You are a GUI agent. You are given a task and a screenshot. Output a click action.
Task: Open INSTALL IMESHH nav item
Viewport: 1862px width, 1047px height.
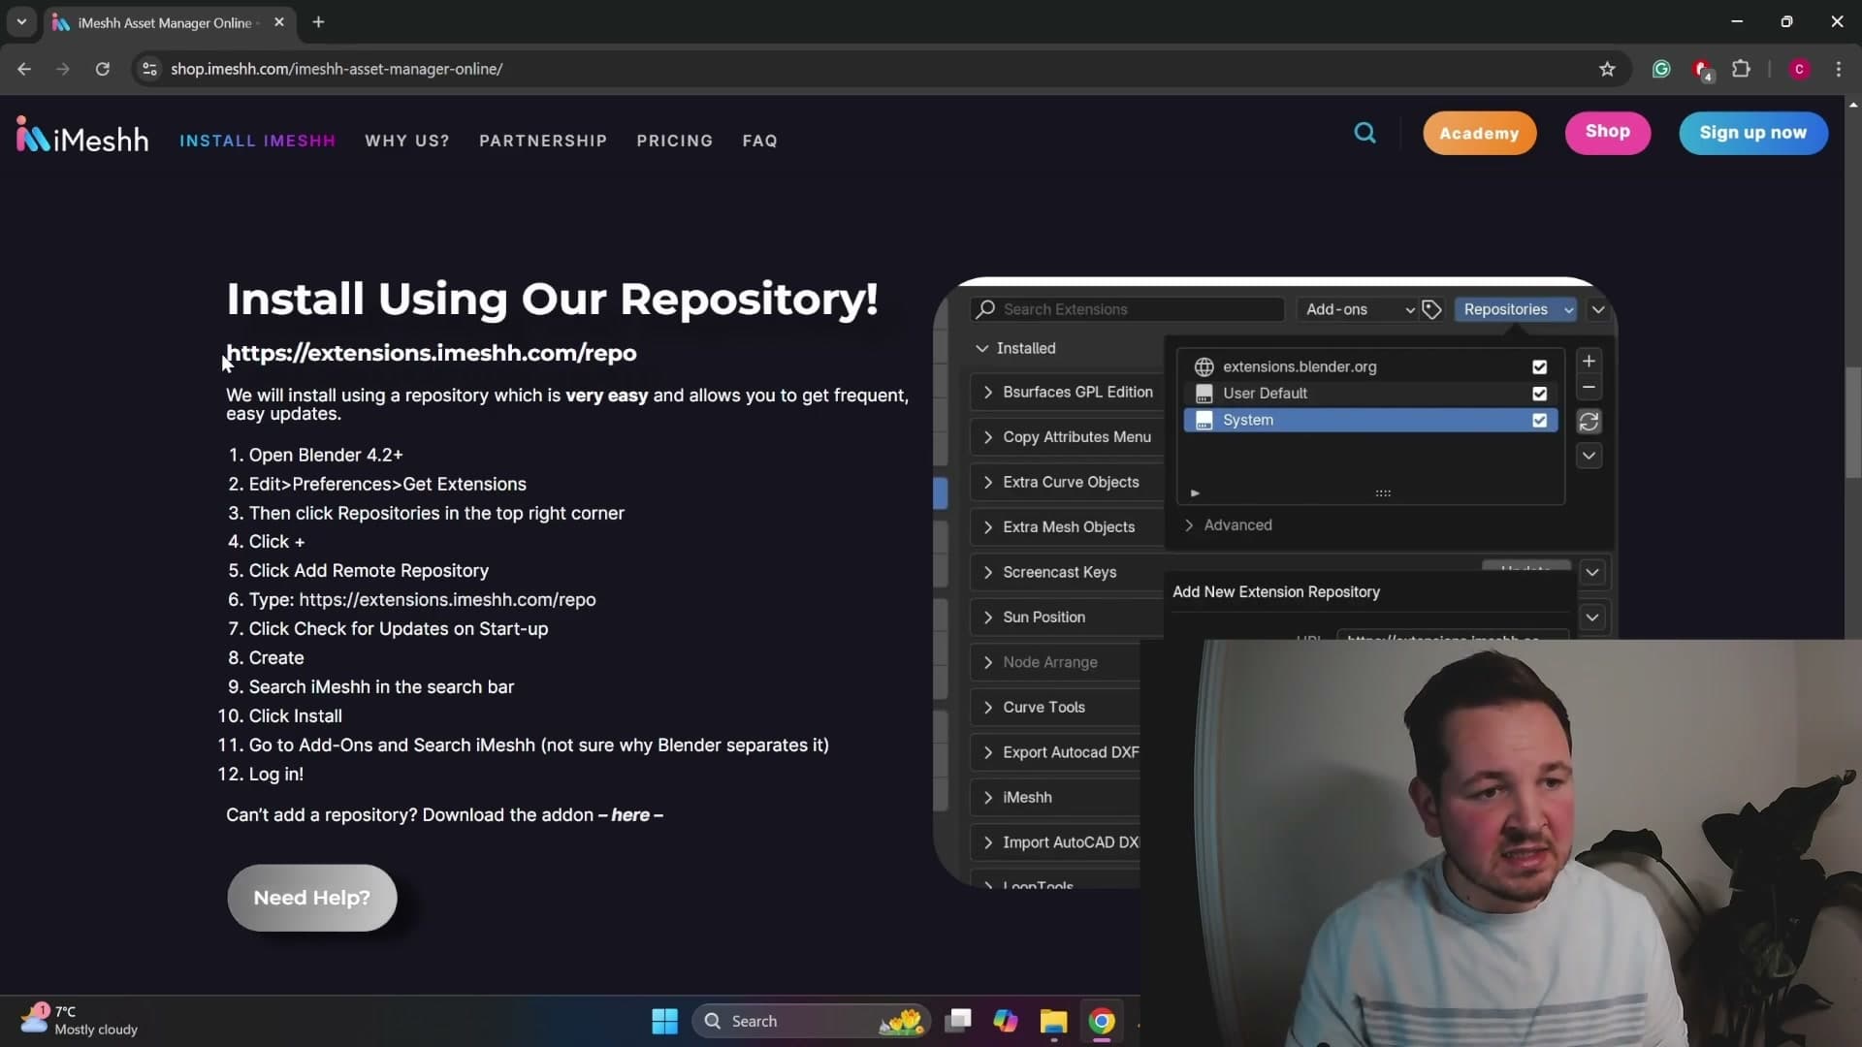tap(257, 141)
